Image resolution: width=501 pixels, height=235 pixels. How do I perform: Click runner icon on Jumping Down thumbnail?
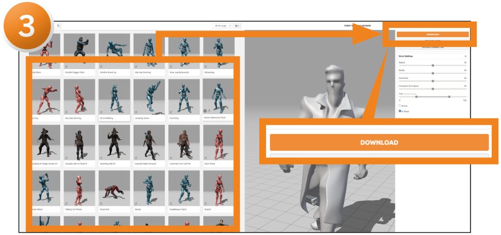pyautogui.click(x=136, y=112)
